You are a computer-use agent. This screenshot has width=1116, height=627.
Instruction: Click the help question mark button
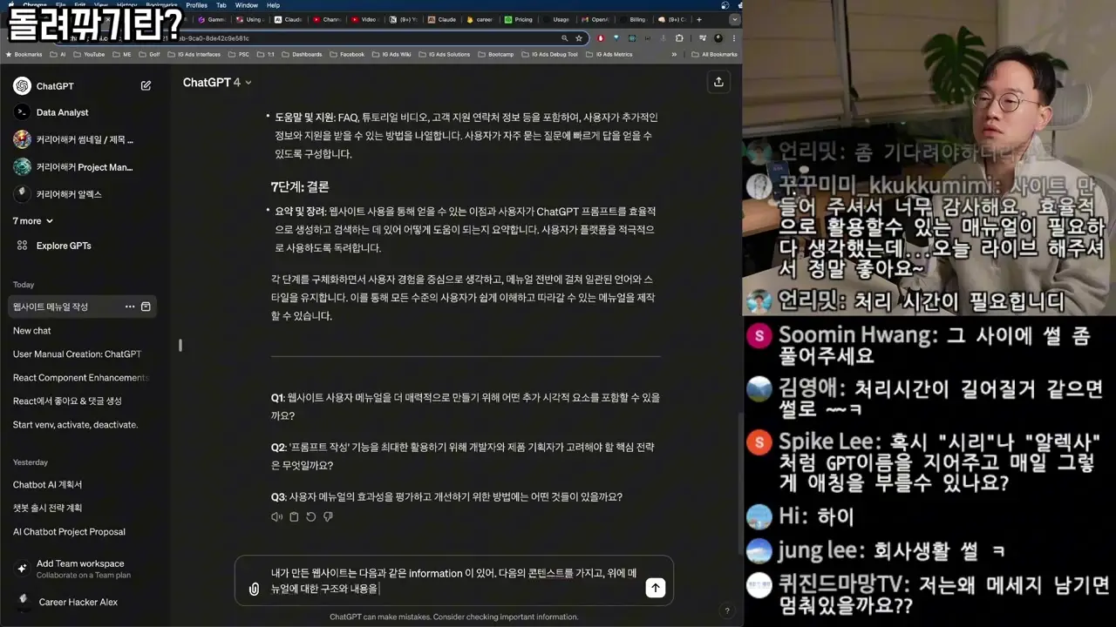727,610
